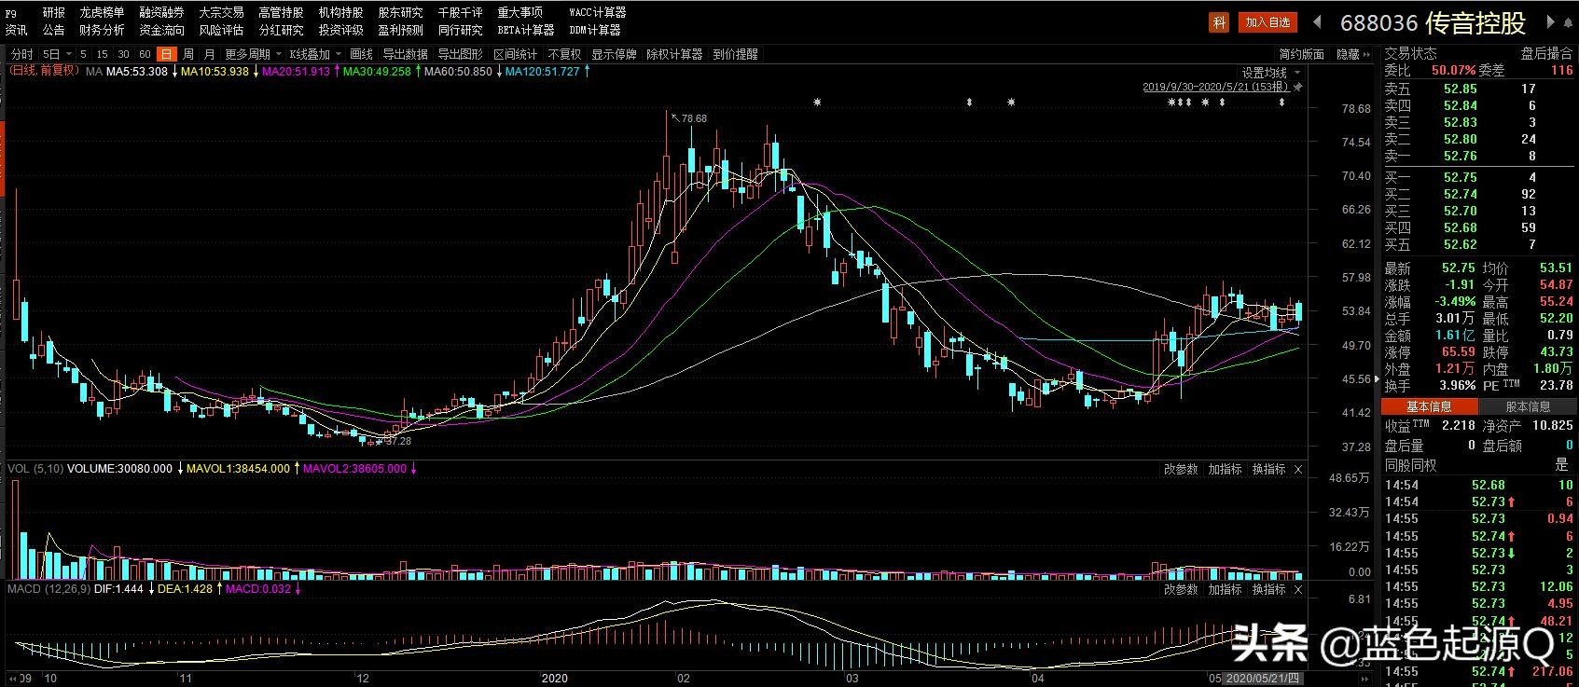
Task: Click the 科 board badge icon
Action: tap(1219, 22)
